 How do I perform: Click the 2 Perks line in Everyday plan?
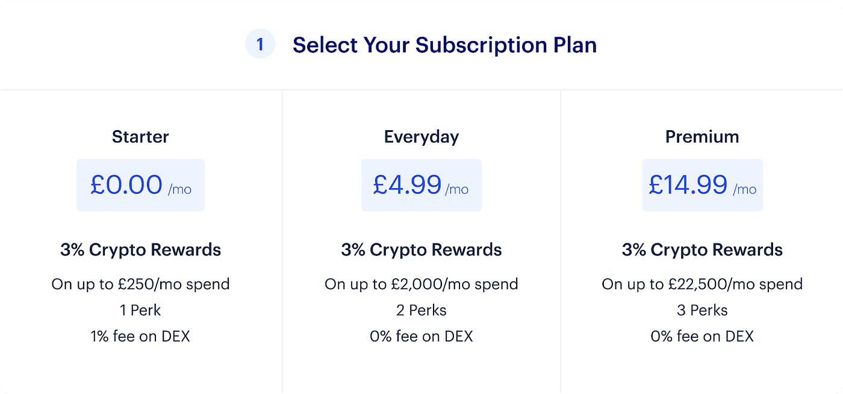(421, 310)
